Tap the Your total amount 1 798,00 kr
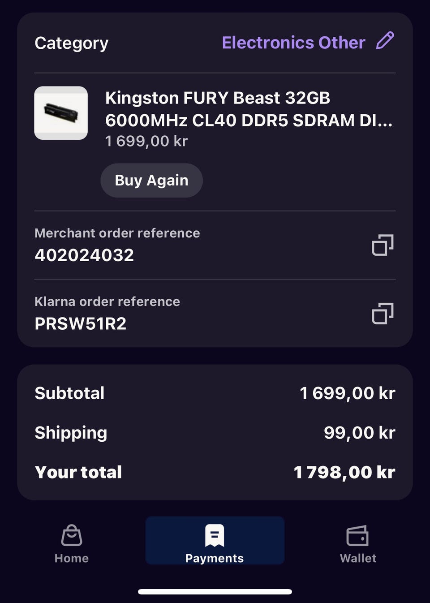The height and width of the screenshot is (603, 430). [x=344, y=472]
